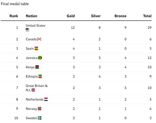Click the Netherlands flag icon
Screen dimensions: 156x123
(x=46, y=99)
